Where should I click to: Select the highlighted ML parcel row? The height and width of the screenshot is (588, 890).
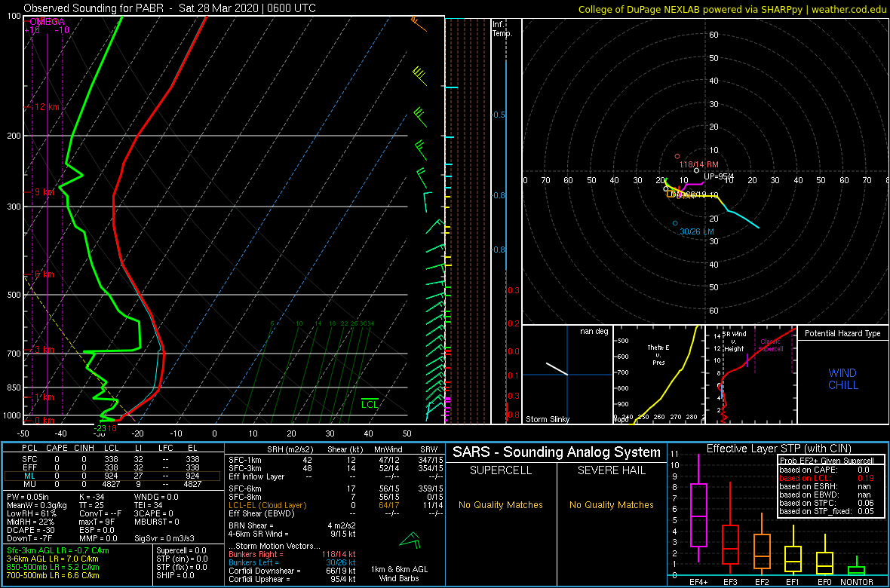(113, 476)
